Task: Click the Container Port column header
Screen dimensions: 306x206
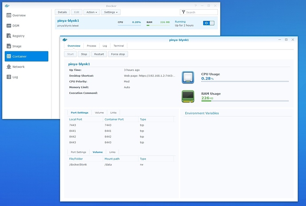Action: tap(114, 119)
